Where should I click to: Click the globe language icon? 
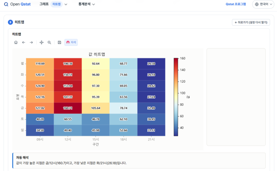257,4
